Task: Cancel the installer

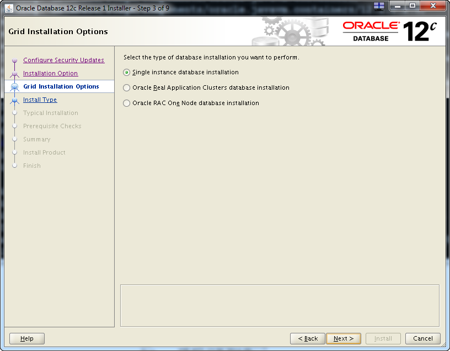Action: pos(423,338)
